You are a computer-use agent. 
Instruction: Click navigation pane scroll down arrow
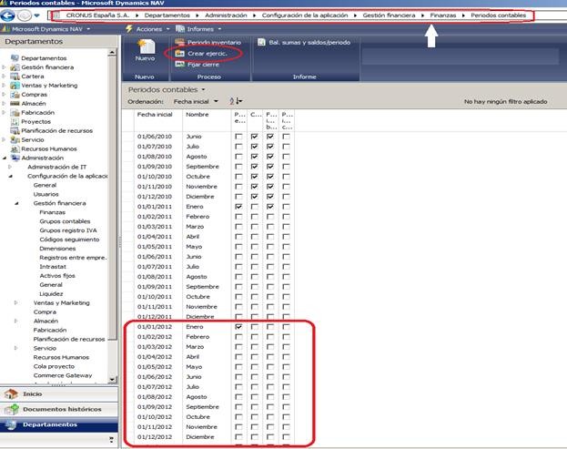click(x=112, y=380)
